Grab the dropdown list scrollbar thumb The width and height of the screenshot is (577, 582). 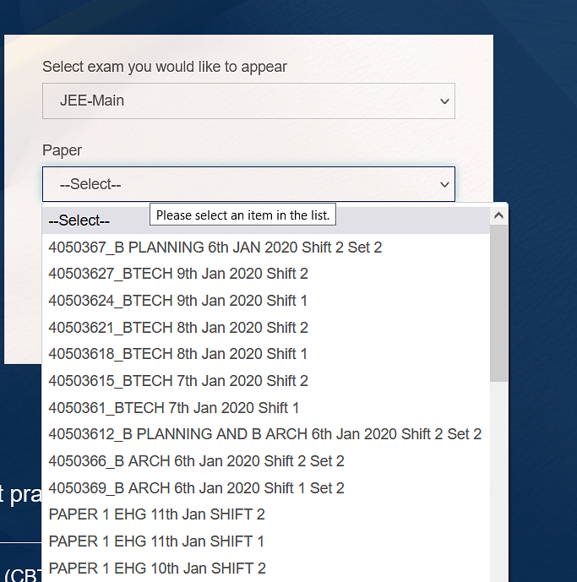pos(498,303)
